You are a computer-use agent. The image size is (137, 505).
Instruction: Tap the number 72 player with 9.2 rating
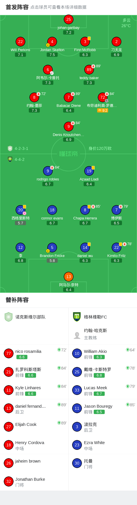(103, 98)
